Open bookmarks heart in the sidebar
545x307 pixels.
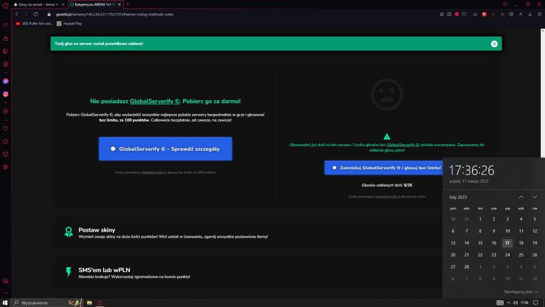(5, 129)
